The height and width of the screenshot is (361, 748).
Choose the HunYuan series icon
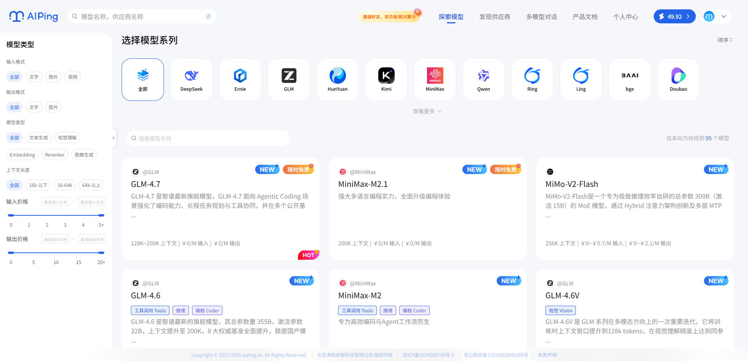click(337, 75)
